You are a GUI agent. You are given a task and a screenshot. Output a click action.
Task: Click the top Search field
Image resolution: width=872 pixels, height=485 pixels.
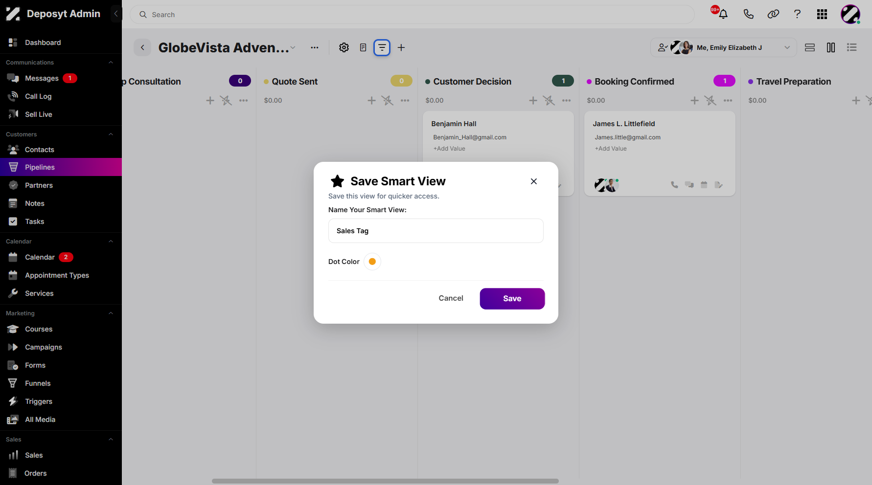[x=412, y=15]
